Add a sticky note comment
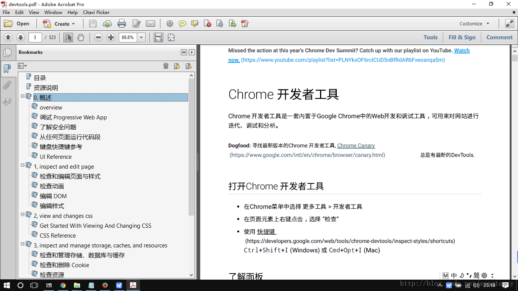The width and height of the screenshot is (518, 291). (182, 23)
